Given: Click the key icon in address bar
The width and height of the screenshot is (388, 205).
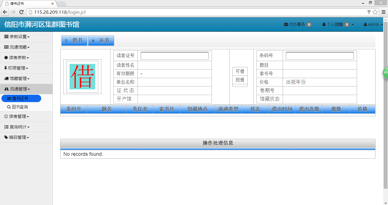Looking at the screenshot, I should click(369, 12).
